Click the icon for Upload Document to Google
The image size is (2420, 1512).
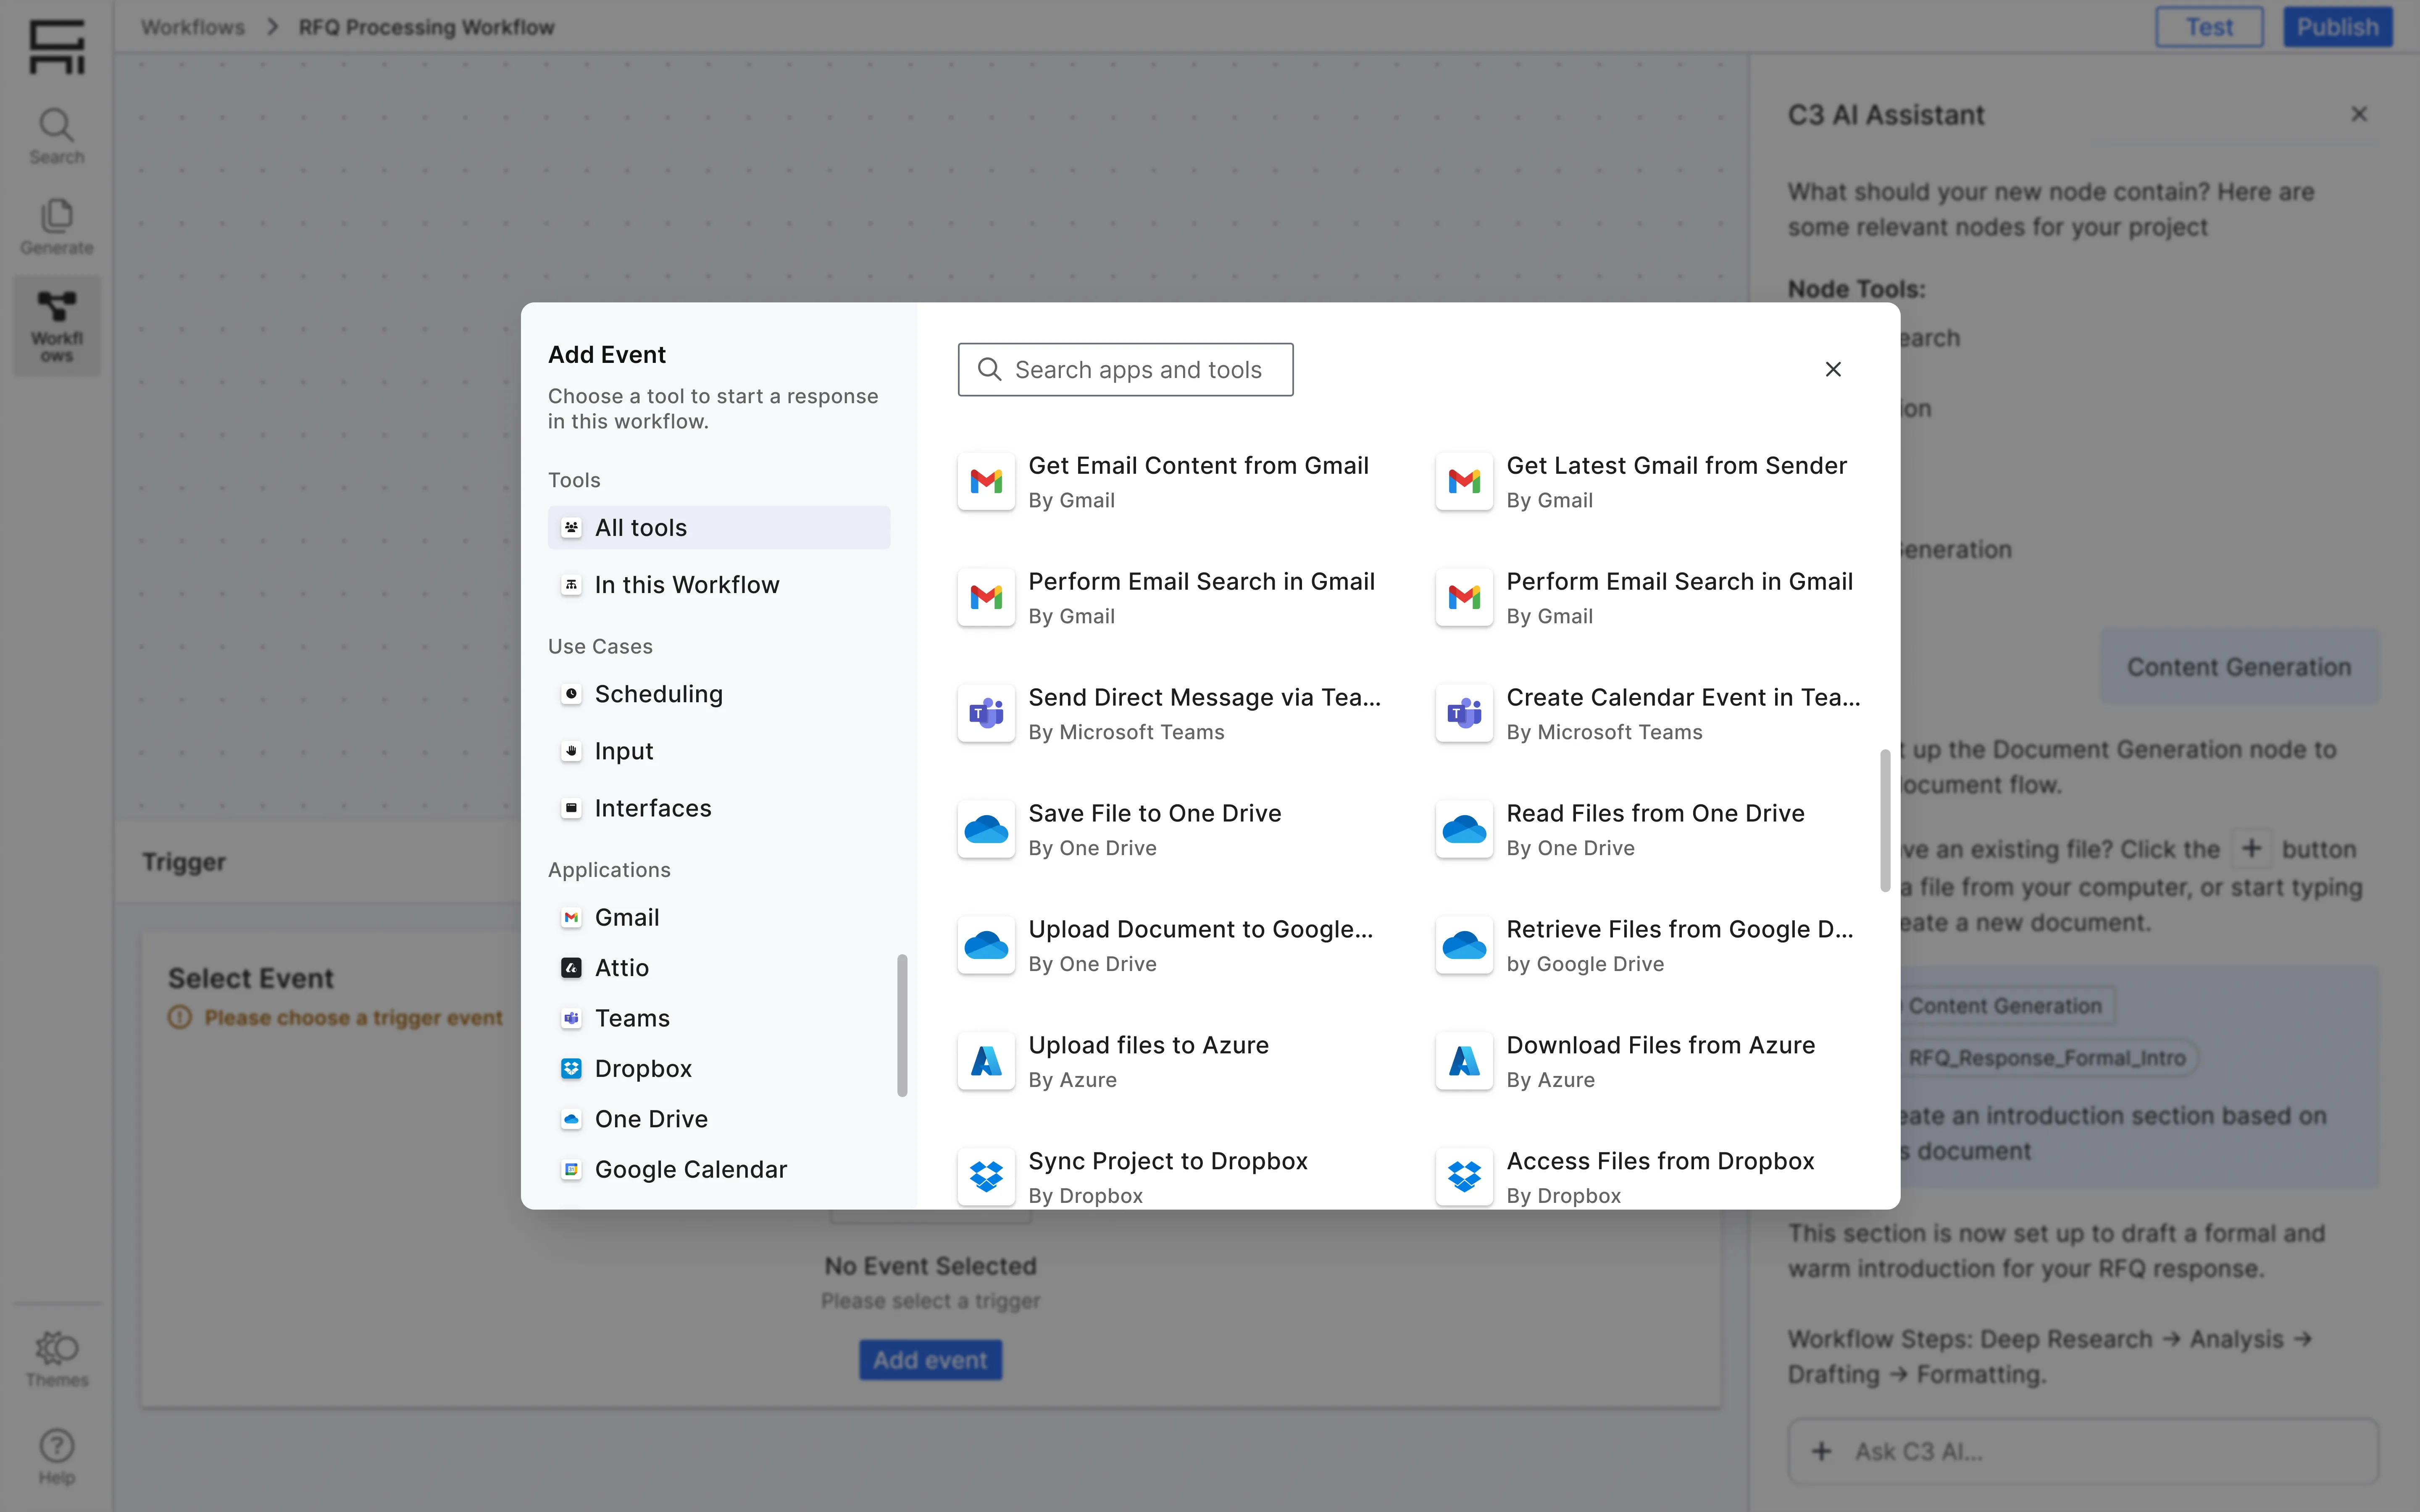click(986, 945)
